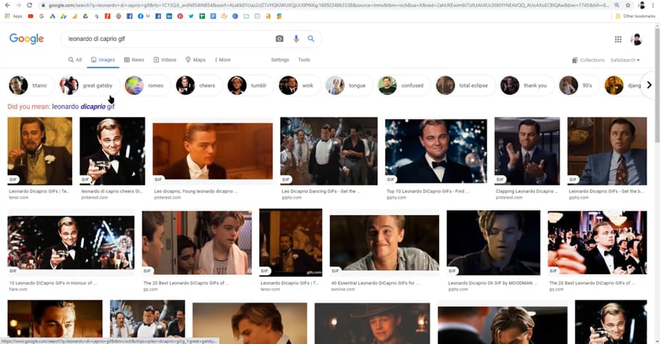Bookmark this page with the star icon
The image size is (660, 344).
[x=628, y=5]
